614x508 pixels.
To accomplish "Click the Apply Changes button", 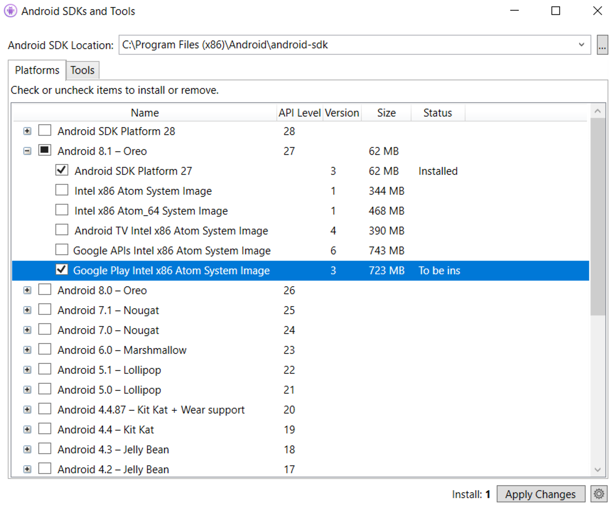I will click(540, 494).
